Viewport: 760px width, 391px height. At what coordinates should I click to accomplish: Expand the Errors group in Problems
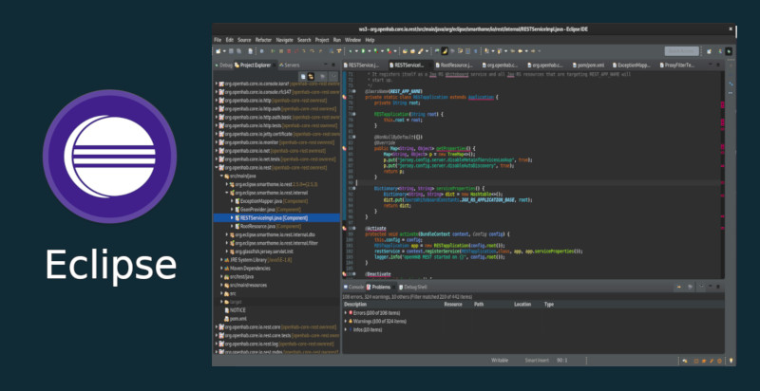[x=346, y=312]
